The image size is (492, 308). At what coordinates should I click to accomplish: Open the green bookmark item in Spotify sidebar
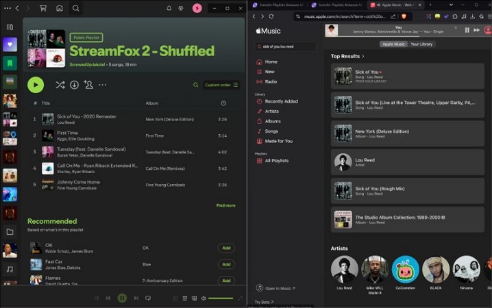pyautogui.click(x=10, y=63)
